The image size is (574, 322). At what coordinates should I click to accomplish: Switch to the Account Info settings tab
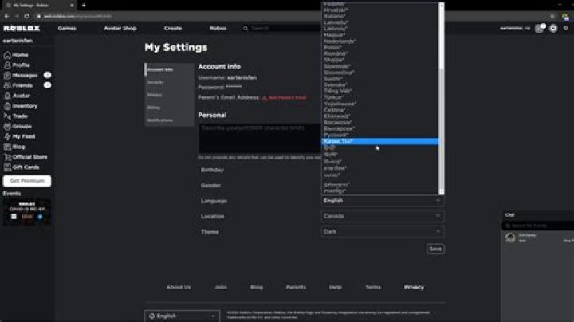(169, 69)
